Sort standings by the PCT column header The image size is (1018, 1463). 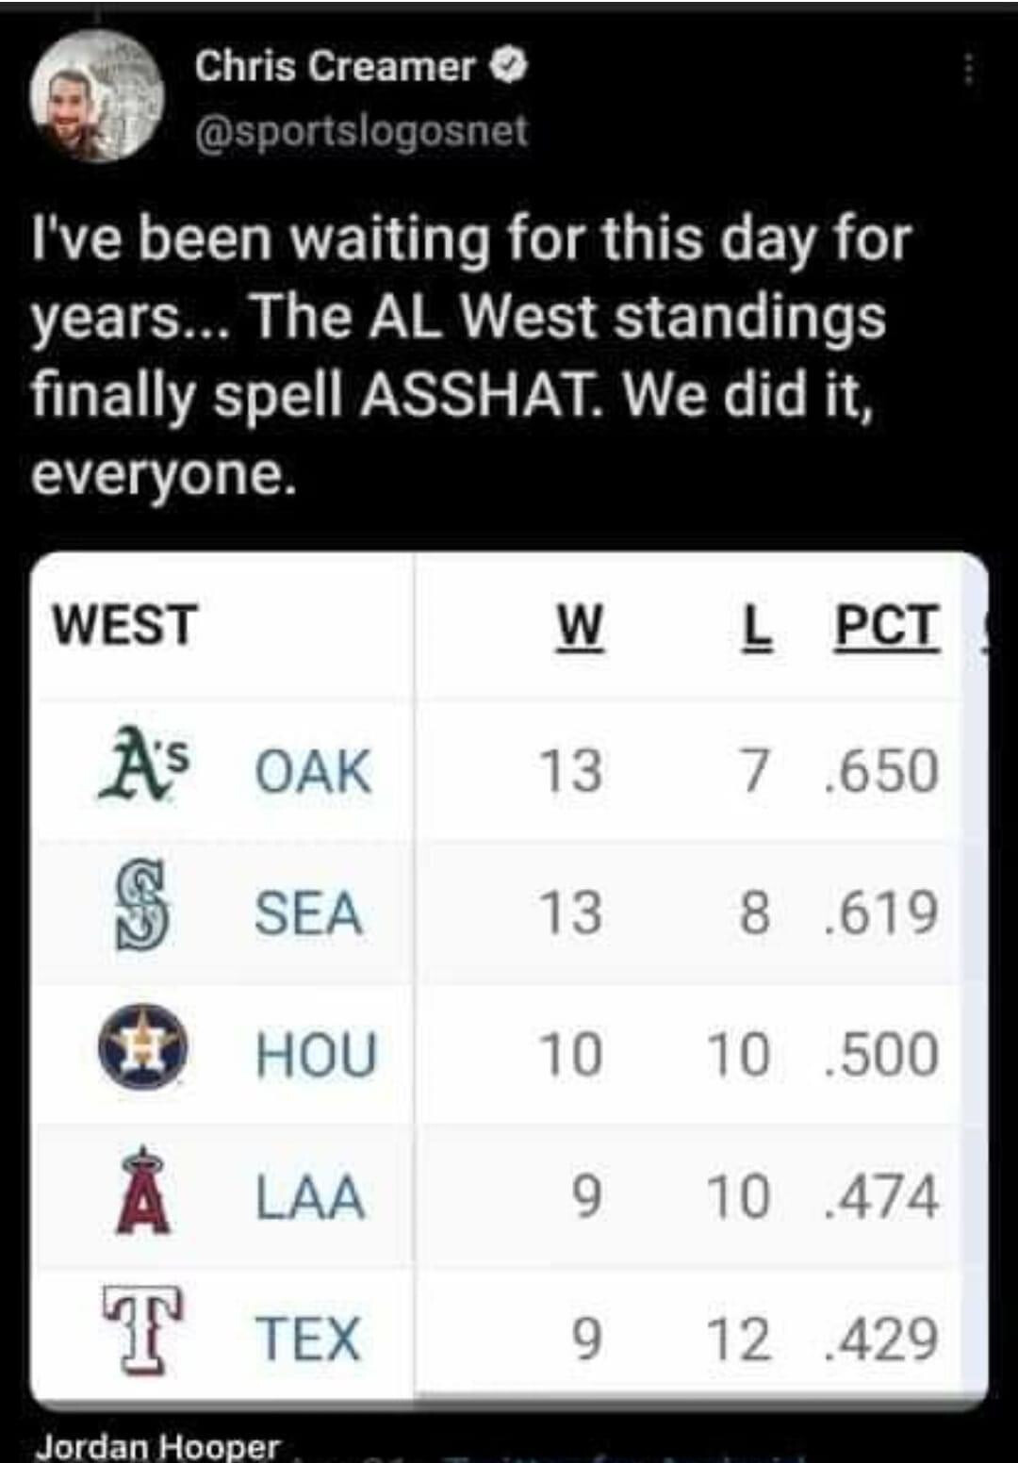[887, 626]
